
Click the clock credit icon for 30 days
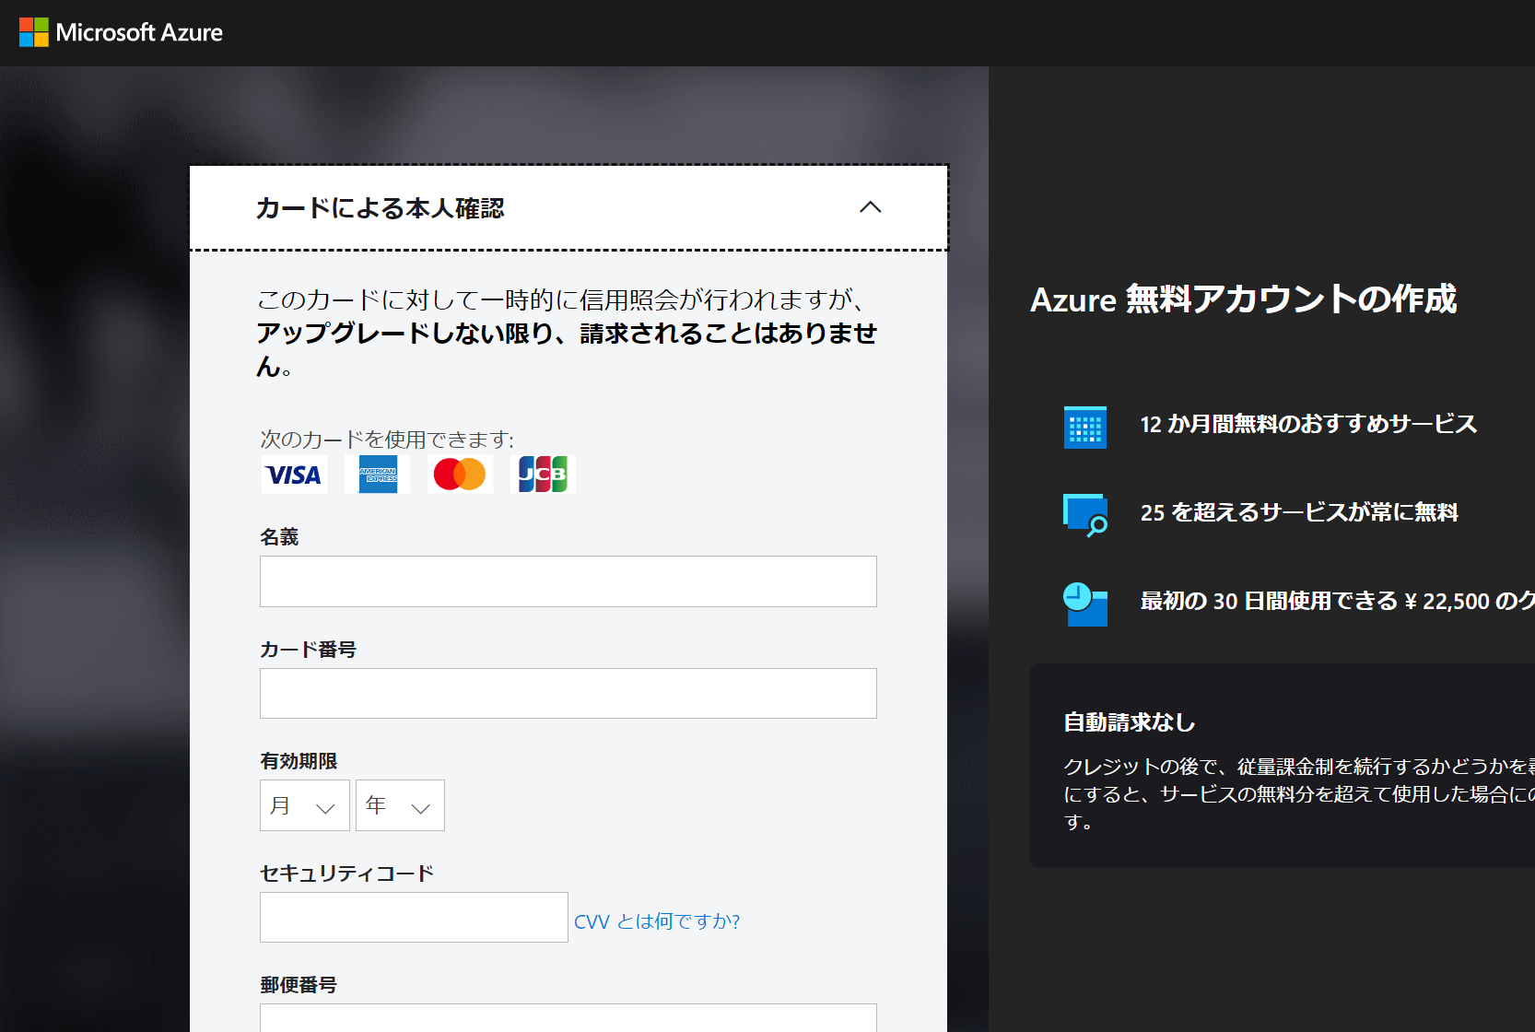click(x=1084, y=604)
